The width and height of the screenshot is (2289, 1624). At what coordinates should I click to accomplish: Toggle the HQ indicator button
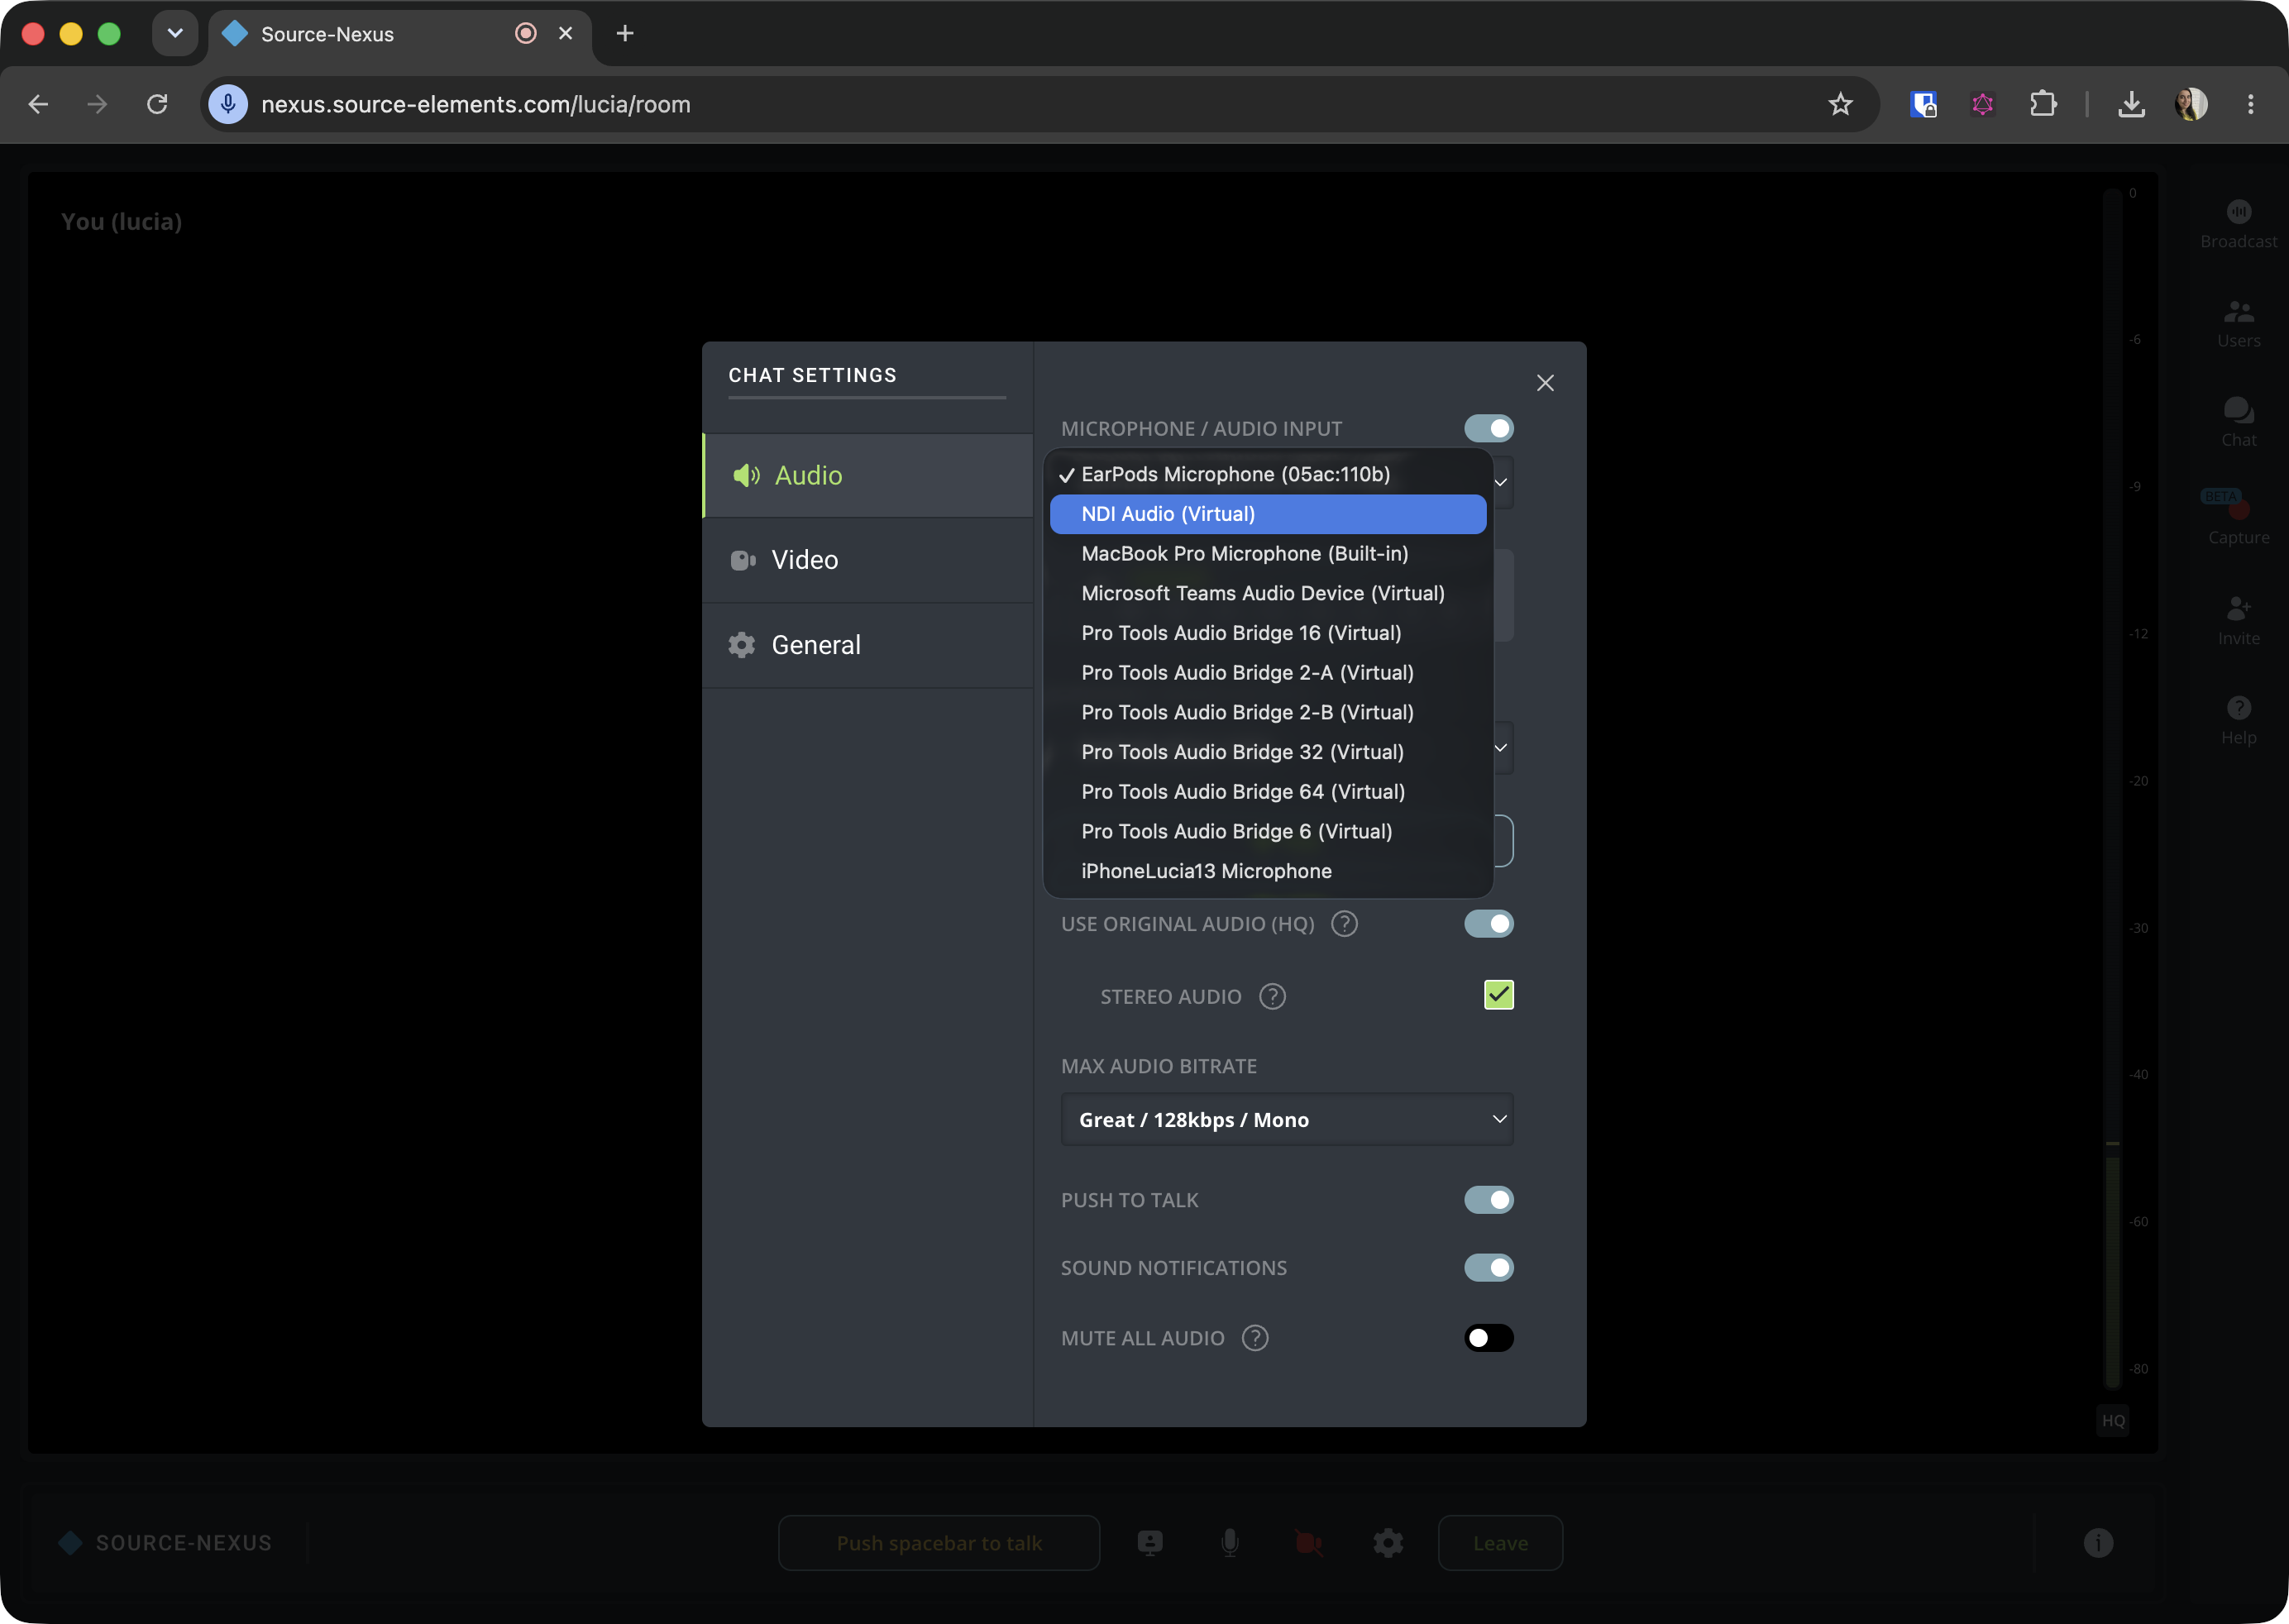pos(2113,1420)
